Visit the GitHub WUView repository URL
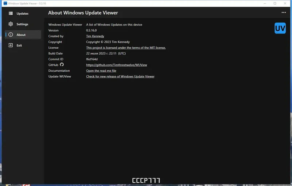292x186 pixels. tap(116, 65)
